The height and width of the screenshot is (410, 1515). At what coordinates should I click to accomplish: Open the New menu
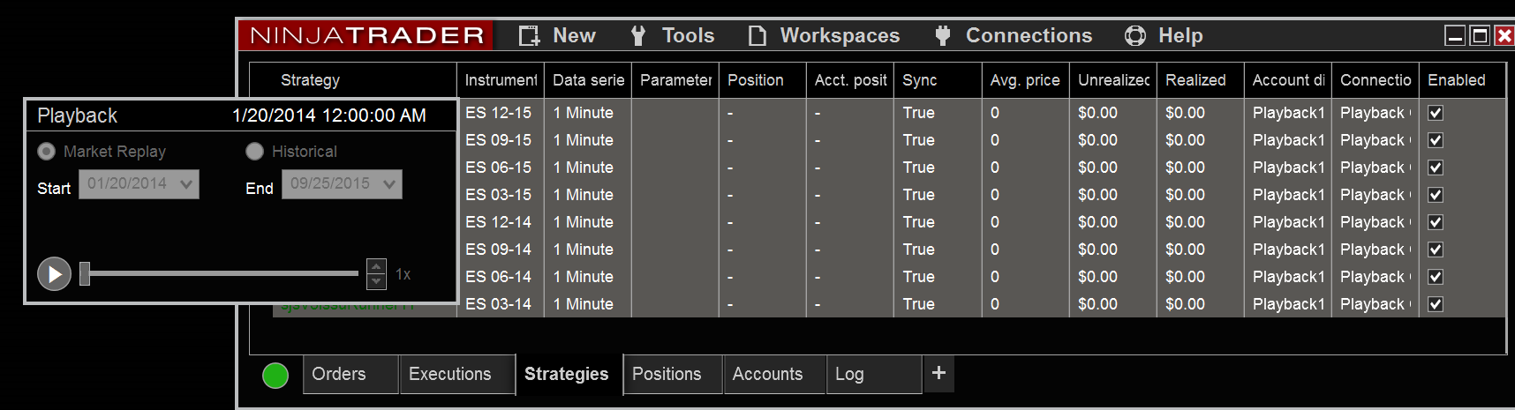pos(558,35)
